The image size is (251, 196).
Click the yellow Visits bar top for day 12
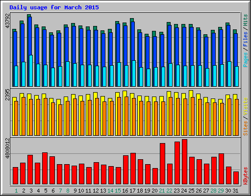pyautogui.click(x=95, y=95)
